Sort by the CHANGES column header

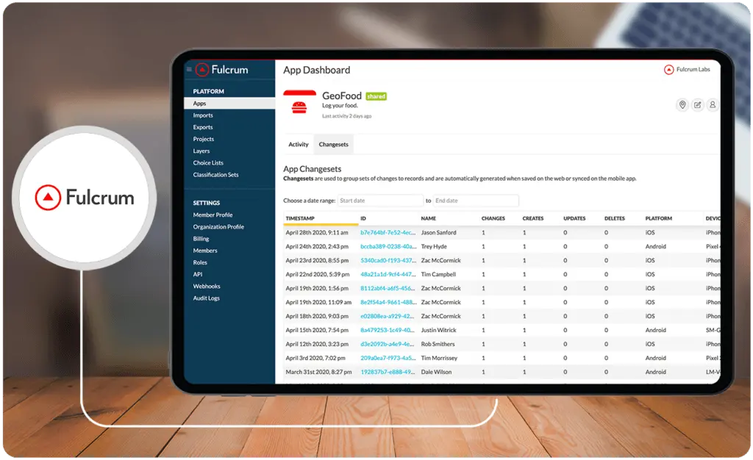pos(493,219)
